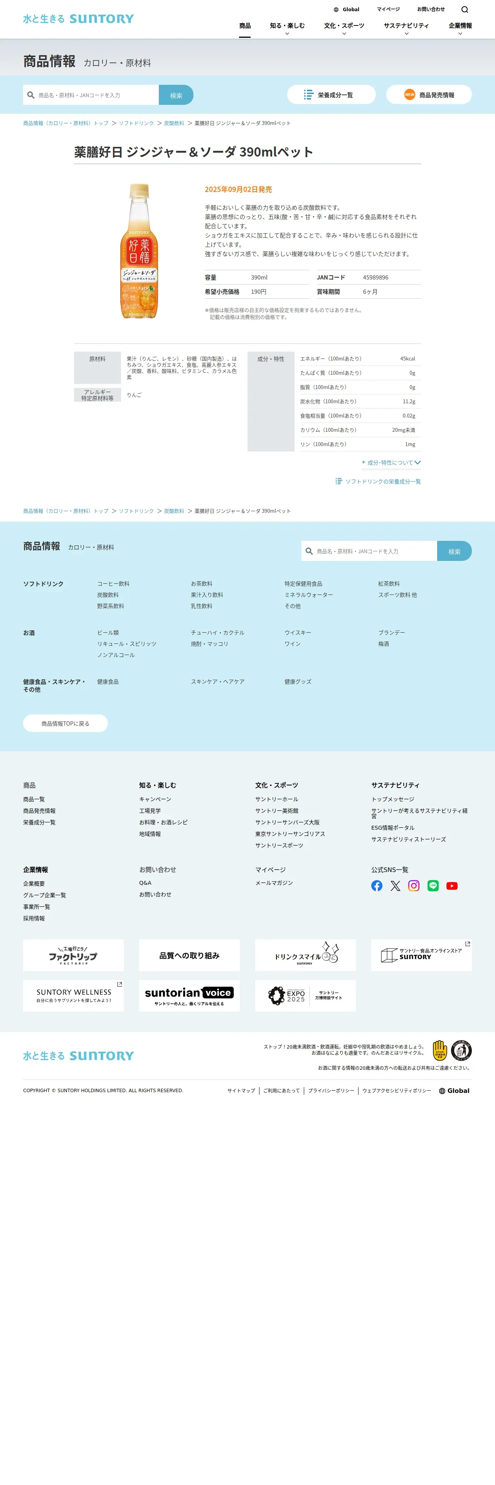The image size is (495, 1485).
Task: Click the ドリンクスマイル banner
Action: pos(305,955)
